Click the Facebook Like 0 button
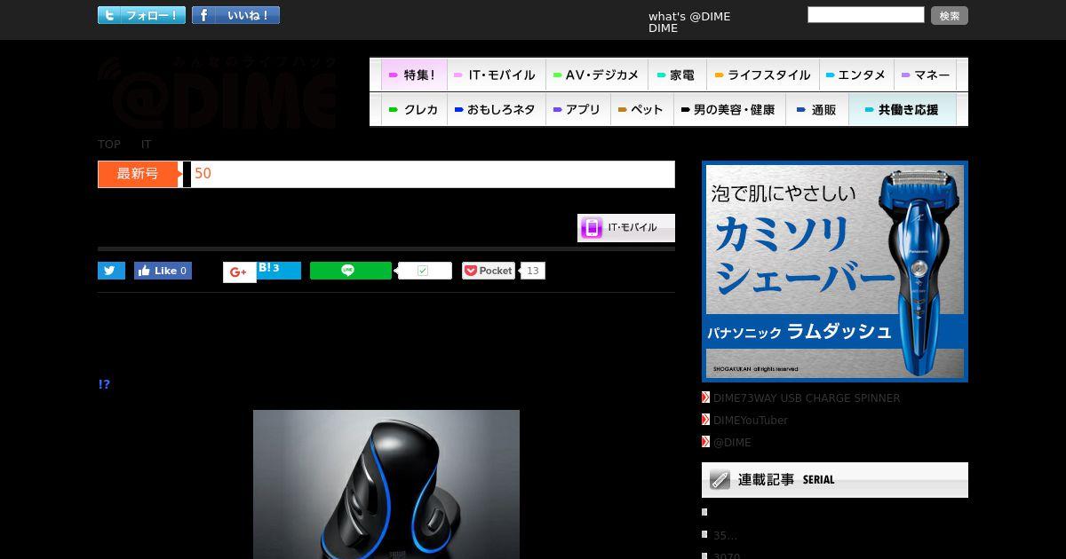 163,271
